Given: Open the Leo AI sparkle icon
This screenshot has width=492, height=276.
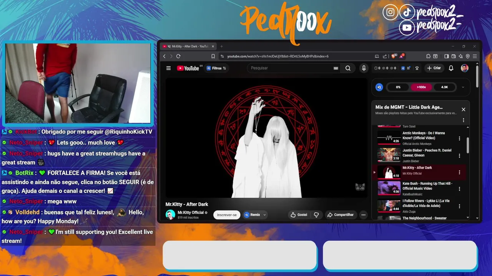Looking at the screenshot, I should (461, 56).
